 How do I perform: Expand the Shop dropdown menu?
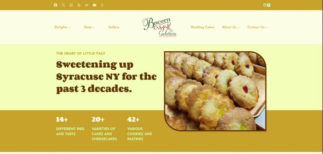point(89,27)
